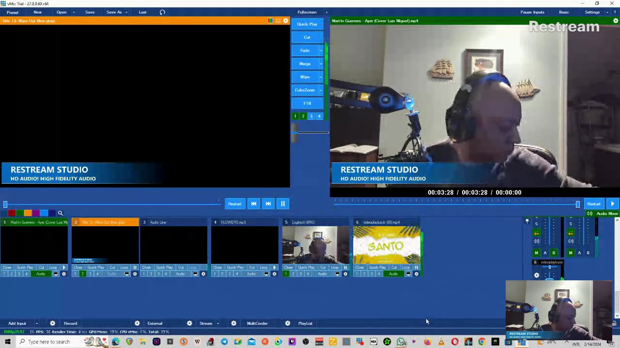This screenshot has width=620, height=348.
Task: Click monitor icon on input 1 tile
Action: click(x=56, y=274)
